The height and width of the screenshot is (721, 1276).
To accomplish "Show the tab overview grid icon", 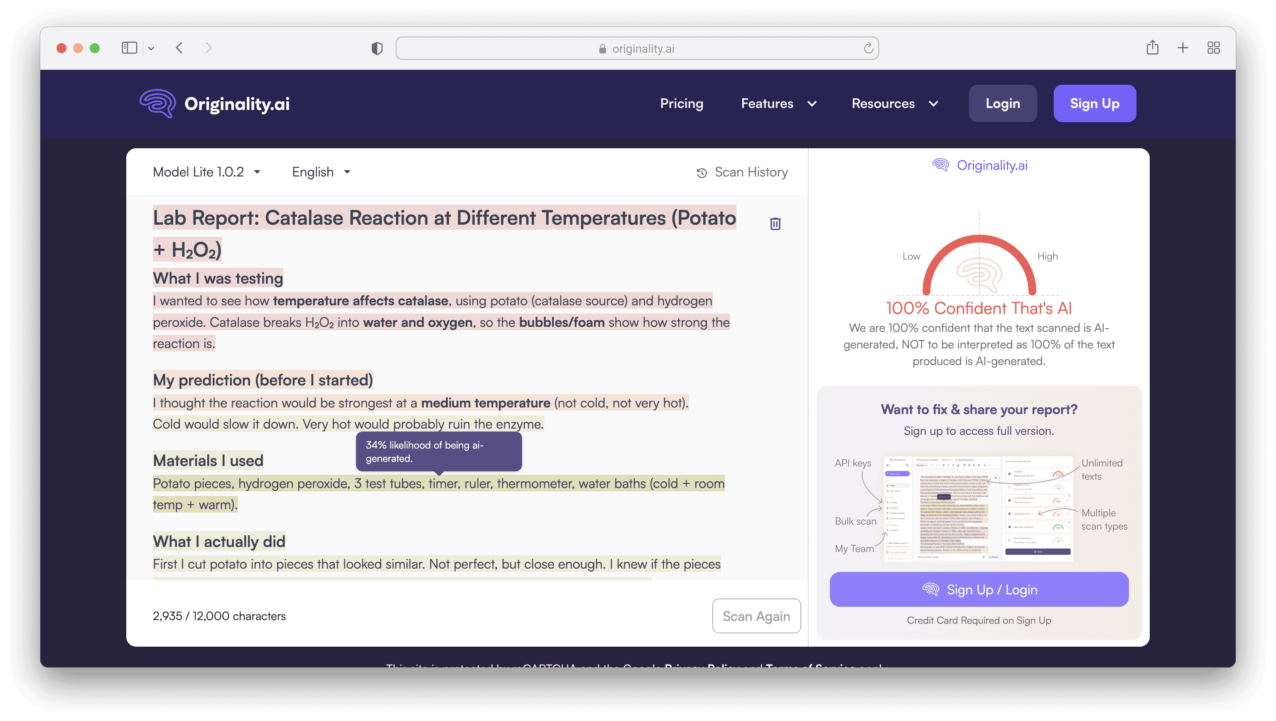I will click(x=1213, y=48).
